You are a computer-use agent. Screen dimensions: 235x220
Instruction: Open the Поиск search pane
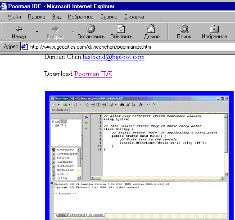(184, 32)
